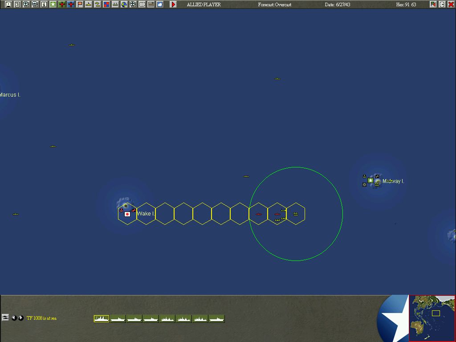This screenshot has width=456, height=342.
Task: Click the red aircraft icon at Wake Island
Action: tap(134, 210)
